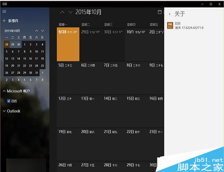
Task: Open the 5日 day cell
Action: pos(68,78)
